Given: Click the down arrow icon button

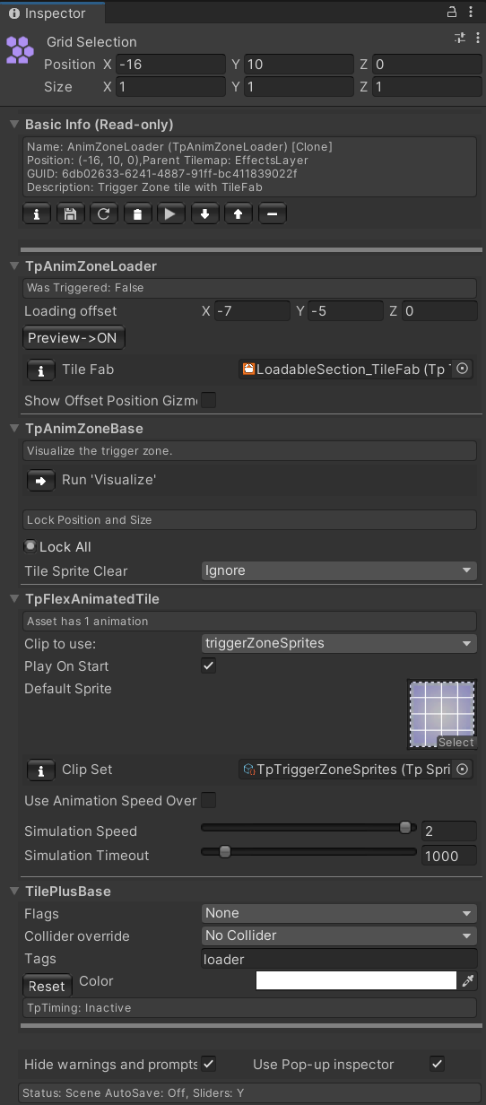Looking at the screenshot, I should coord(204,214).
